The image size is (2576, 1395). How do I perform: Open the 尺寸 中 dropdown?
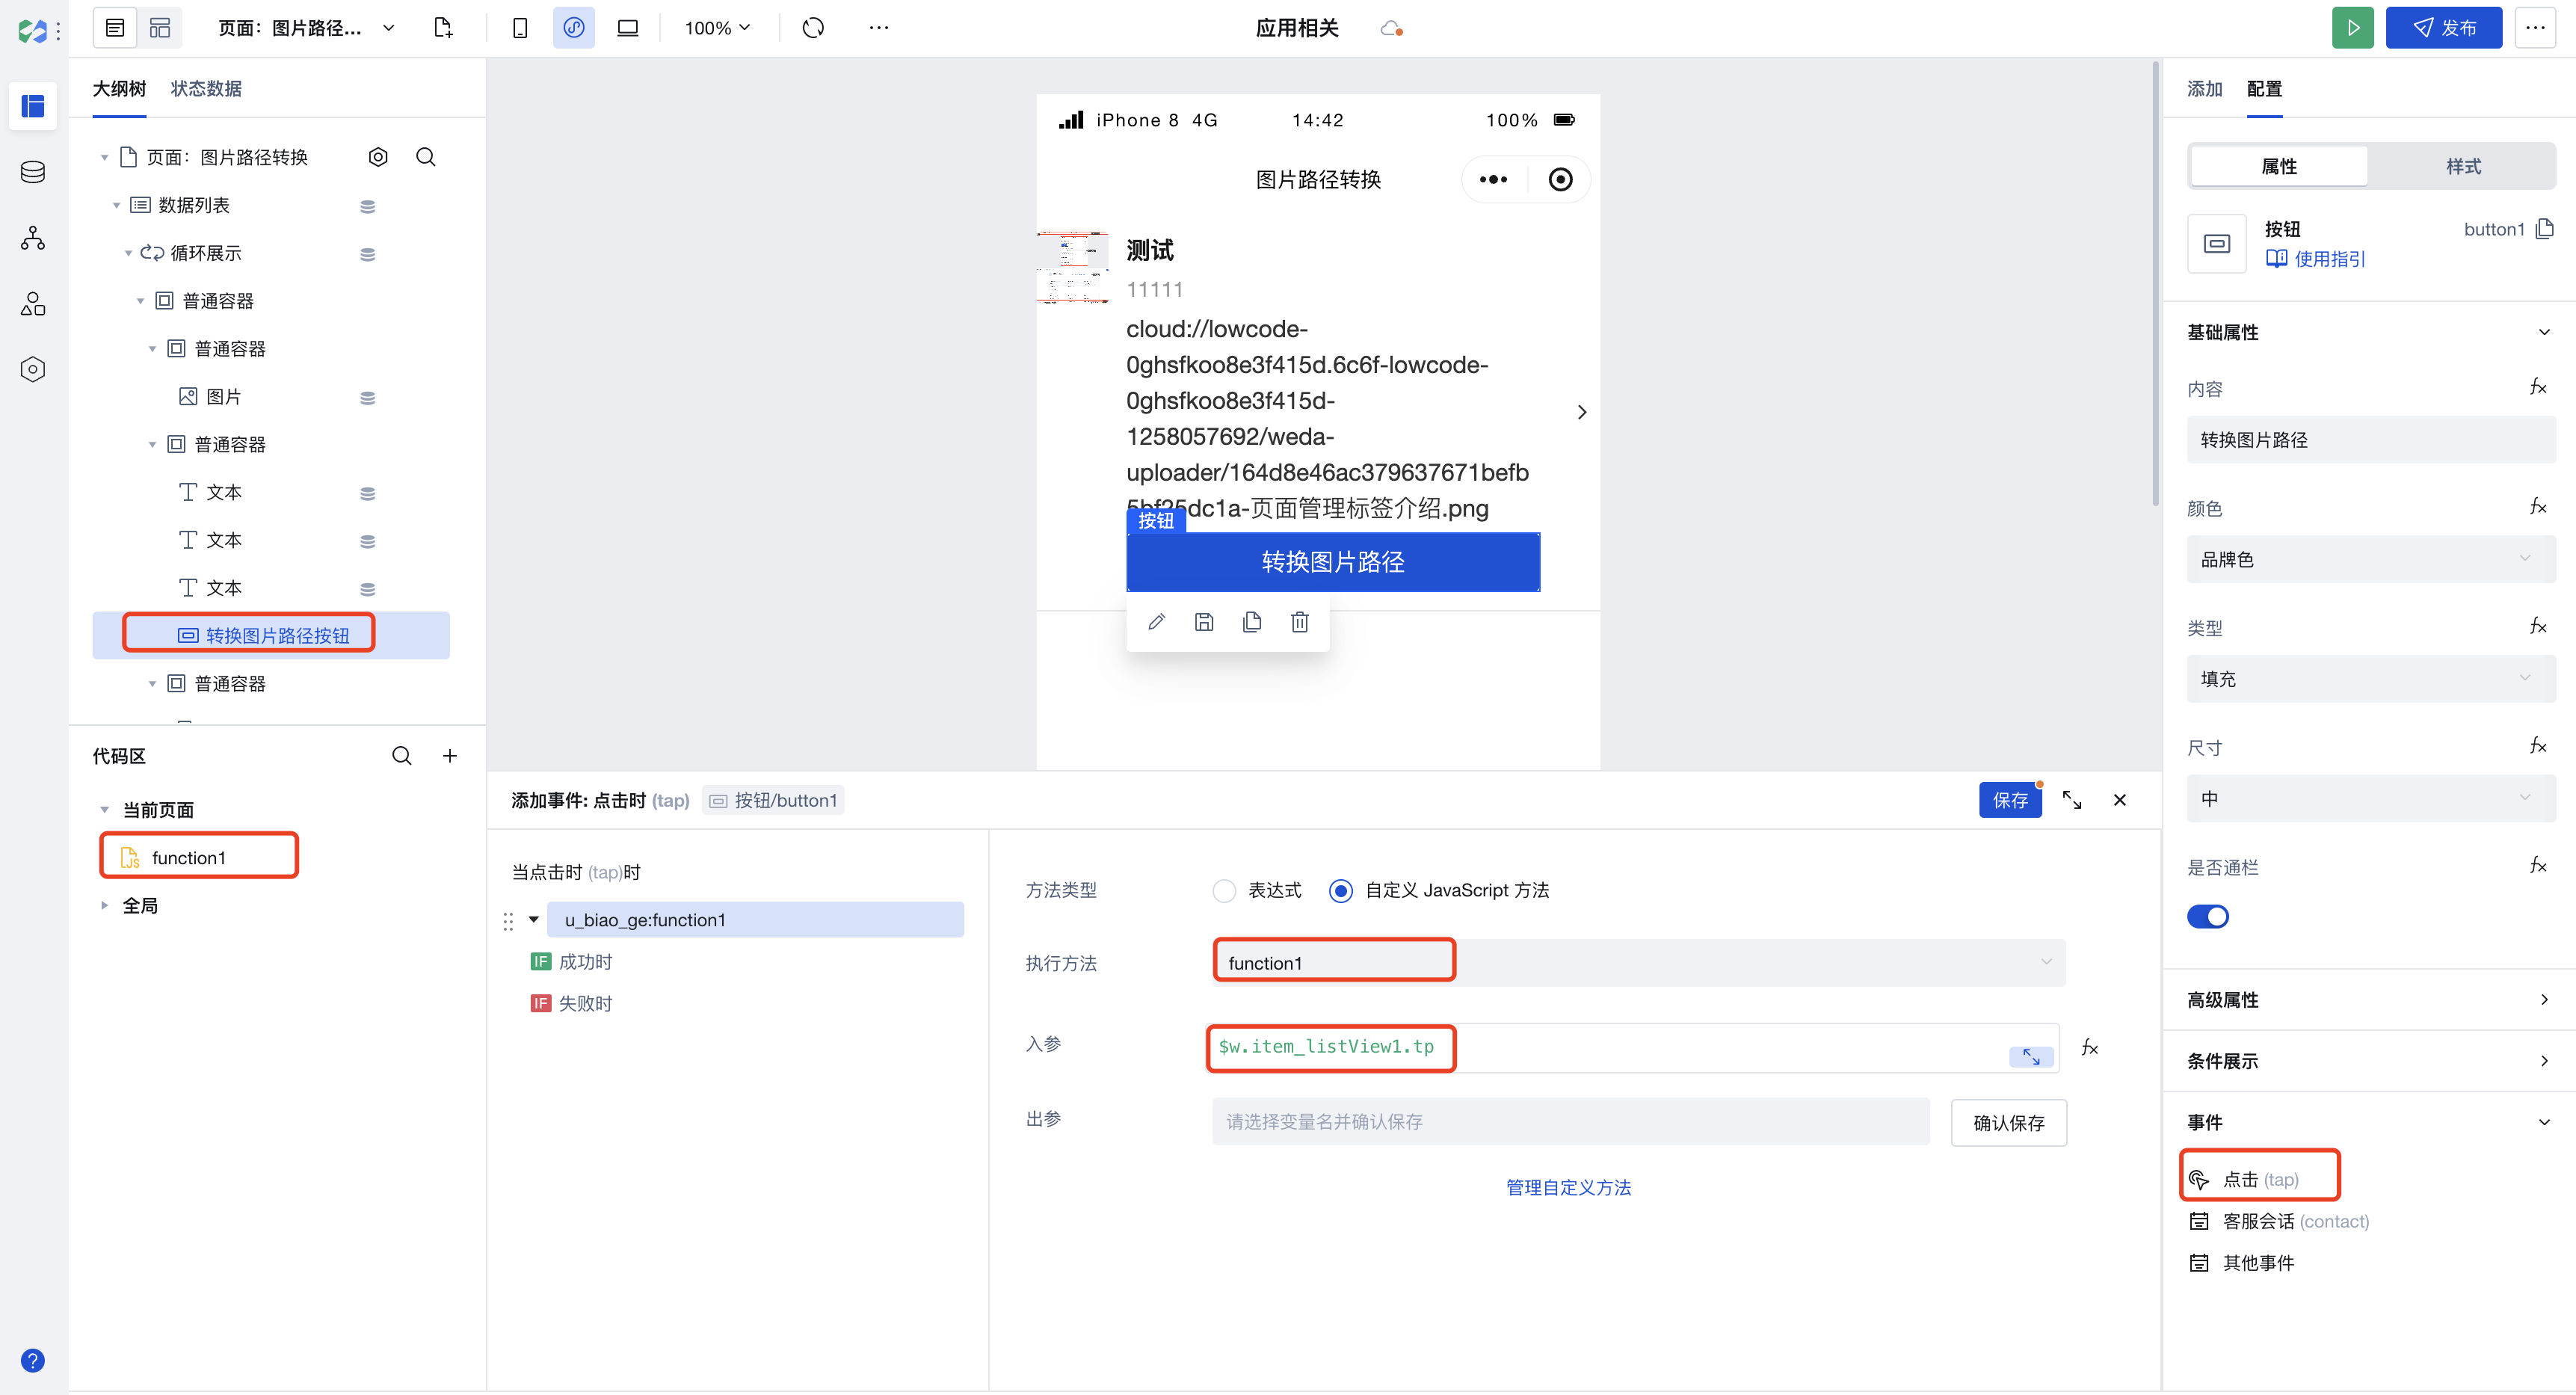pyautogui.click(x=2371, y=799)
